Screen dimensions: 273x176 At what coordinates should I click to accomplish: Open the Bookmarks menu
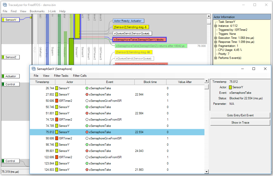37,11
